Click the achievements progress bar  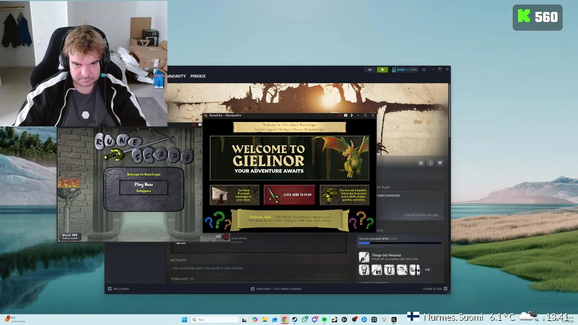tap(400, 243)
